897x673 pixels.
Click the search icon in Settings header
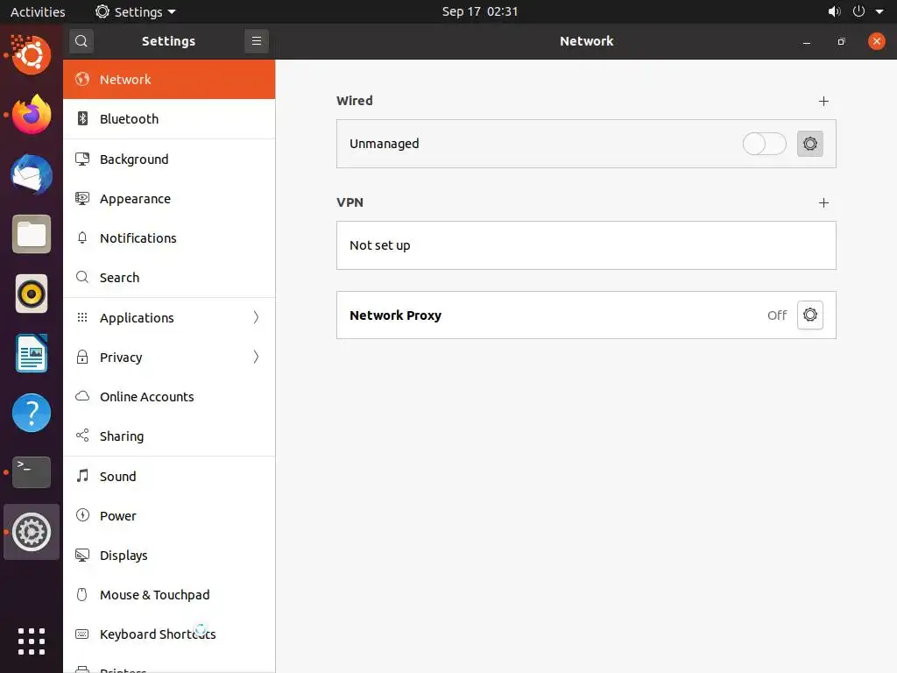click(x=81, y=41)
